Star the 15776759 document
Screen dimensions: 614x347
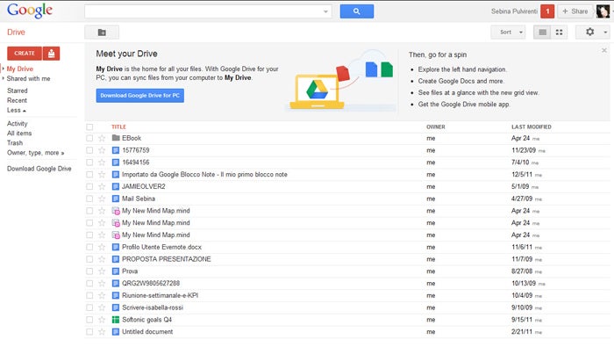[x=102, y=150]
